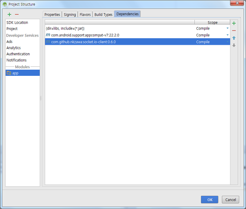Screen dimensions: 246x209
Task: Select the {dir=libs, include=[*.jar]} dependency row
Action: point(137,28)
